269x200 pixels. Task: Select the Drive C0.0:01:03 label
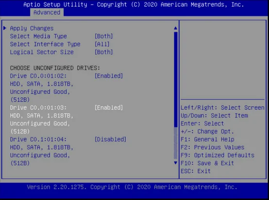pos(38,108)
